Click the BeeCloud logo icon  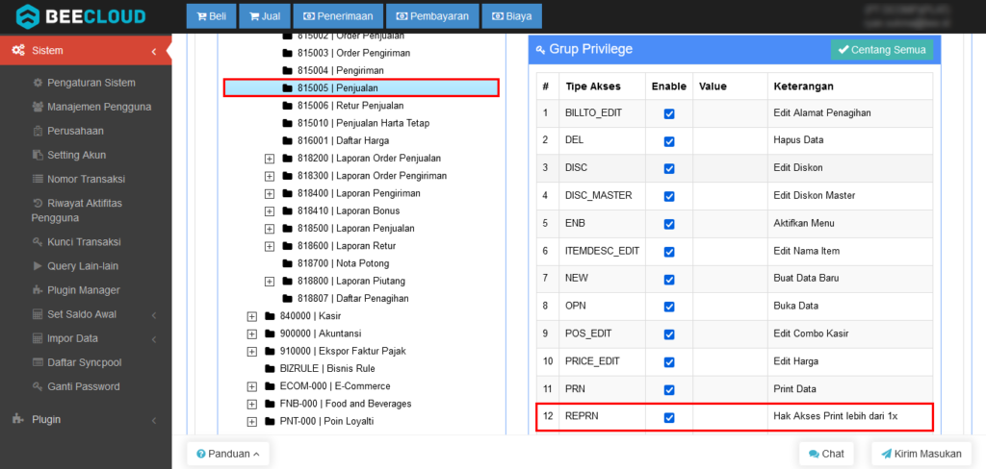[28, 16]
